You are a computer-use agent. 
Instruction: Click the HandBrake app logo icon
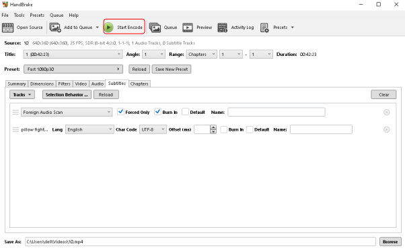(x=5, y=5)
